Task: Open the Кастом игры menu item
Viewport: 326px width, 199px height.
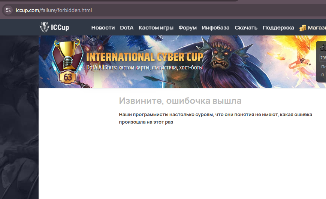Action: 156,28
